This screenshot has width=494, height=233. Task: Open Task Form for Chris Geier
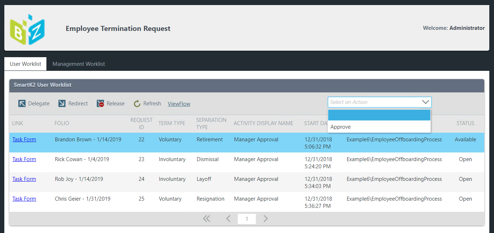(x=24, y=199)
